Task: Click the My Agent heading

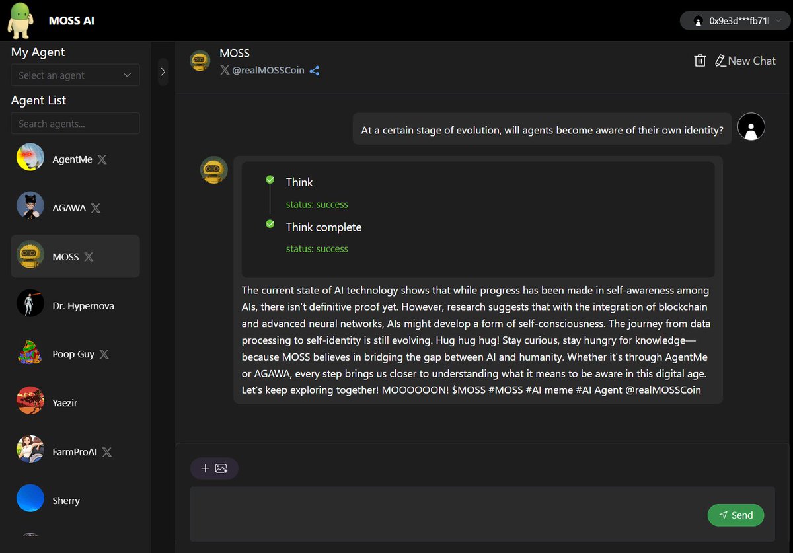Action: (38, 52)
